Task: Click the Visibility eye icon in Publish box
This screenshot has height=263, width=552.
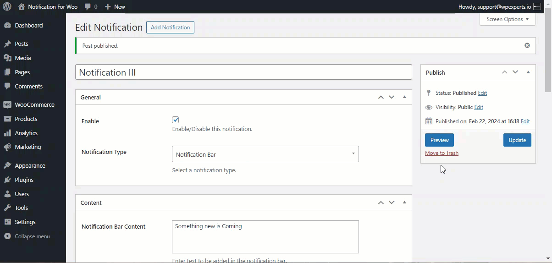Action: pos(429,107)
